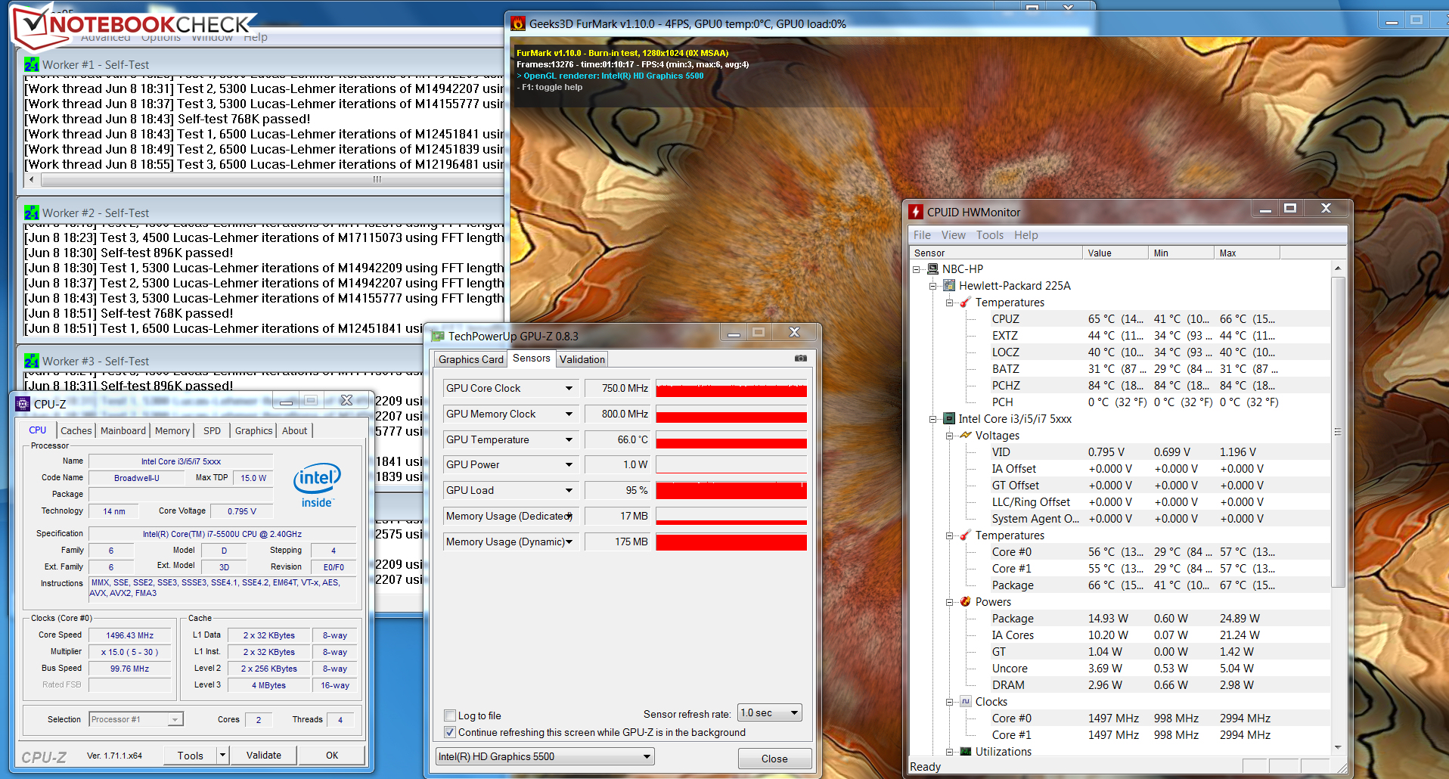1449x779 pixels.
Task: Open the Memory tab in CPU-Z
Action: [x=172, y=430]
